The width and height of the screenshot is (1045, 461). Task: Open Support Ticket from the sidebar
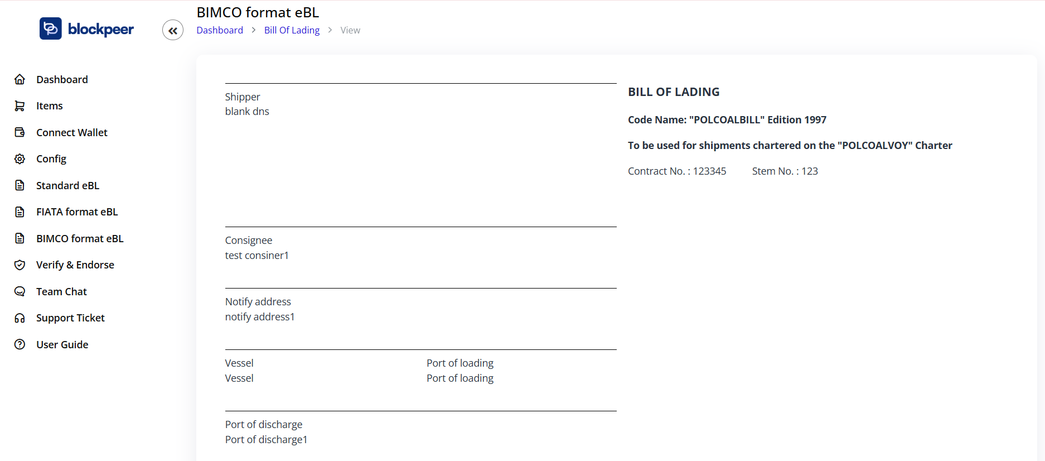pos(70,318)
